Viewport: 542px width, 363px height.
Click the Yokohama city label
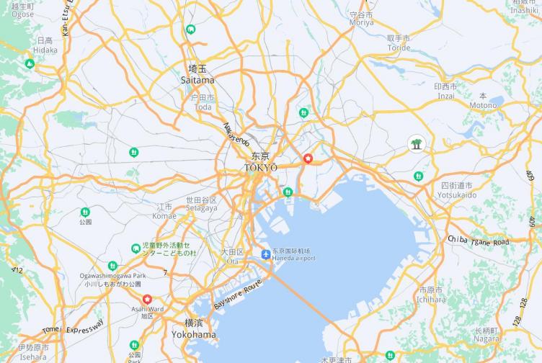tap(194, 334)
